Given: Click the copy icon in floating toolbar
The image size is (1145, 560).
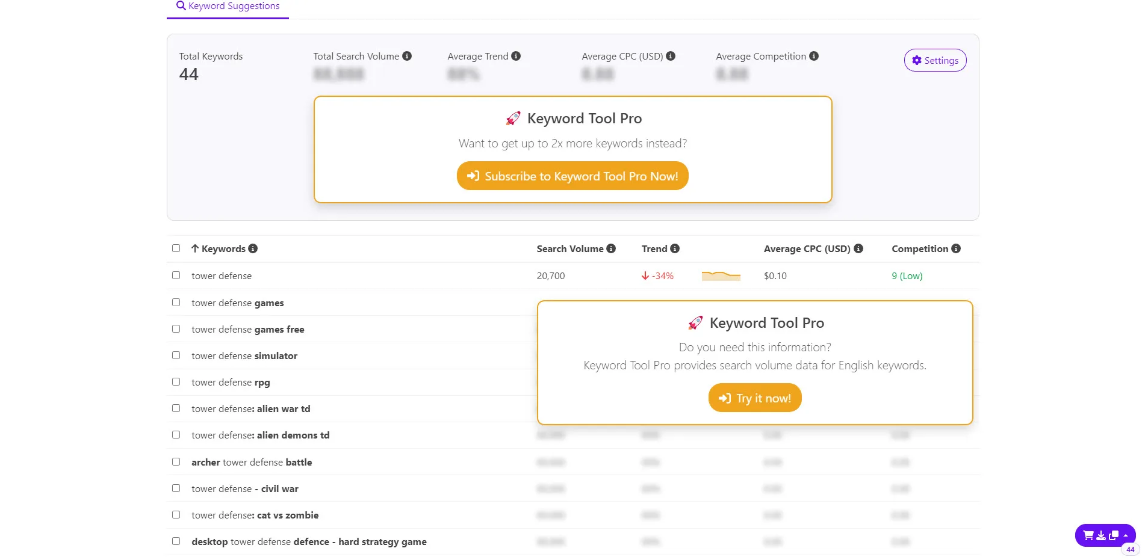Looking at the screenshot, I should (x=1114, y=535).
